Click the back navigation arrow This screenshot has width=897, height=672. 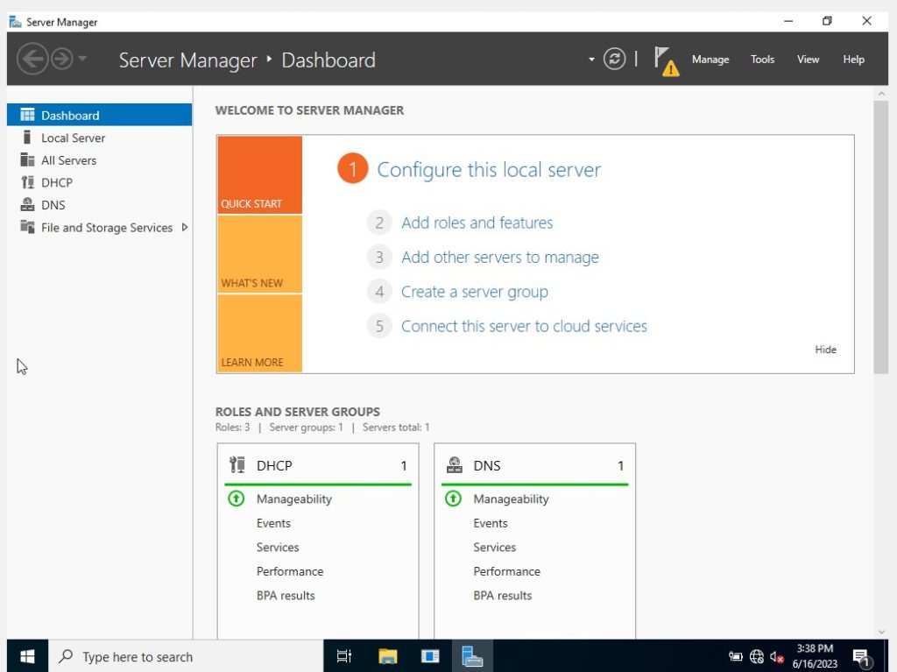click(x=32, y=59)
